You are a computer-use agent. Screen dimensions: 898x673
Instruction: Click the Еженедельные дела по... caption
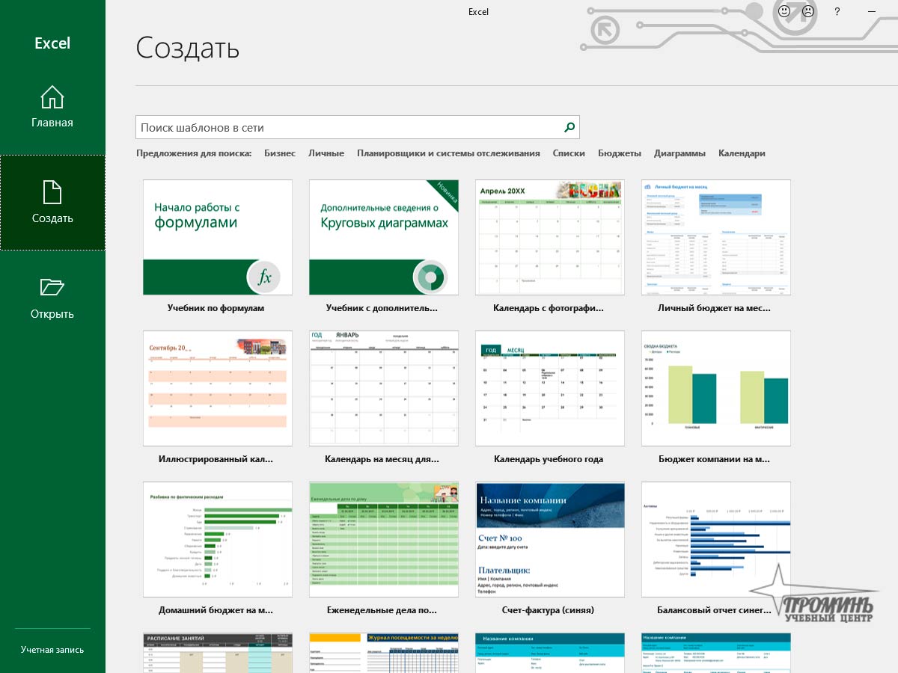(x=382, y=610)
